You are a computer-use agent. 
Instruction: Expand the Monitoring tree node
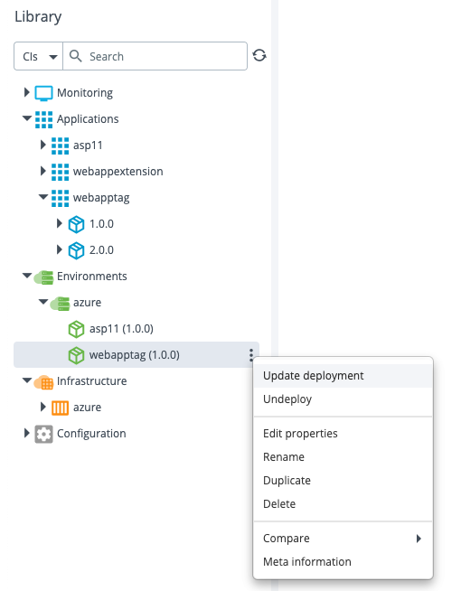coord(26,92)
